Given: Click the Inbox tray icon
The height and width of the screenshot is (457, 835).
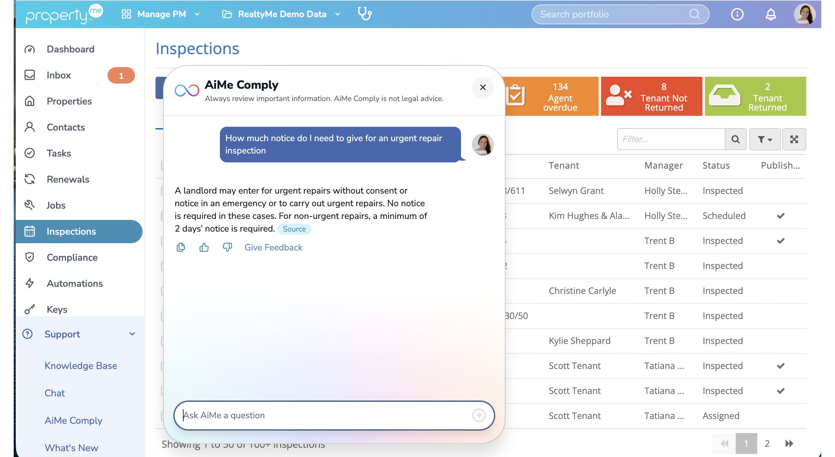Looking at the screenshot, I should [x=30, y=75].
